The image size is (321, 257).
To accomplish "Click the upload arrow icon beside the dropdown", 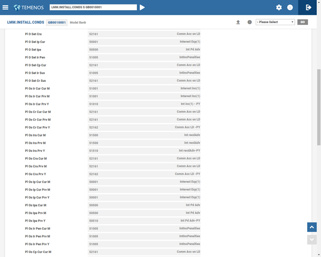I will point(238,22).
